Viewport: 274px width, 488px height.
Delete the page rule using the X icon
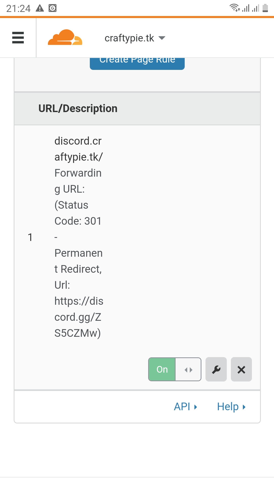(241, 369)
